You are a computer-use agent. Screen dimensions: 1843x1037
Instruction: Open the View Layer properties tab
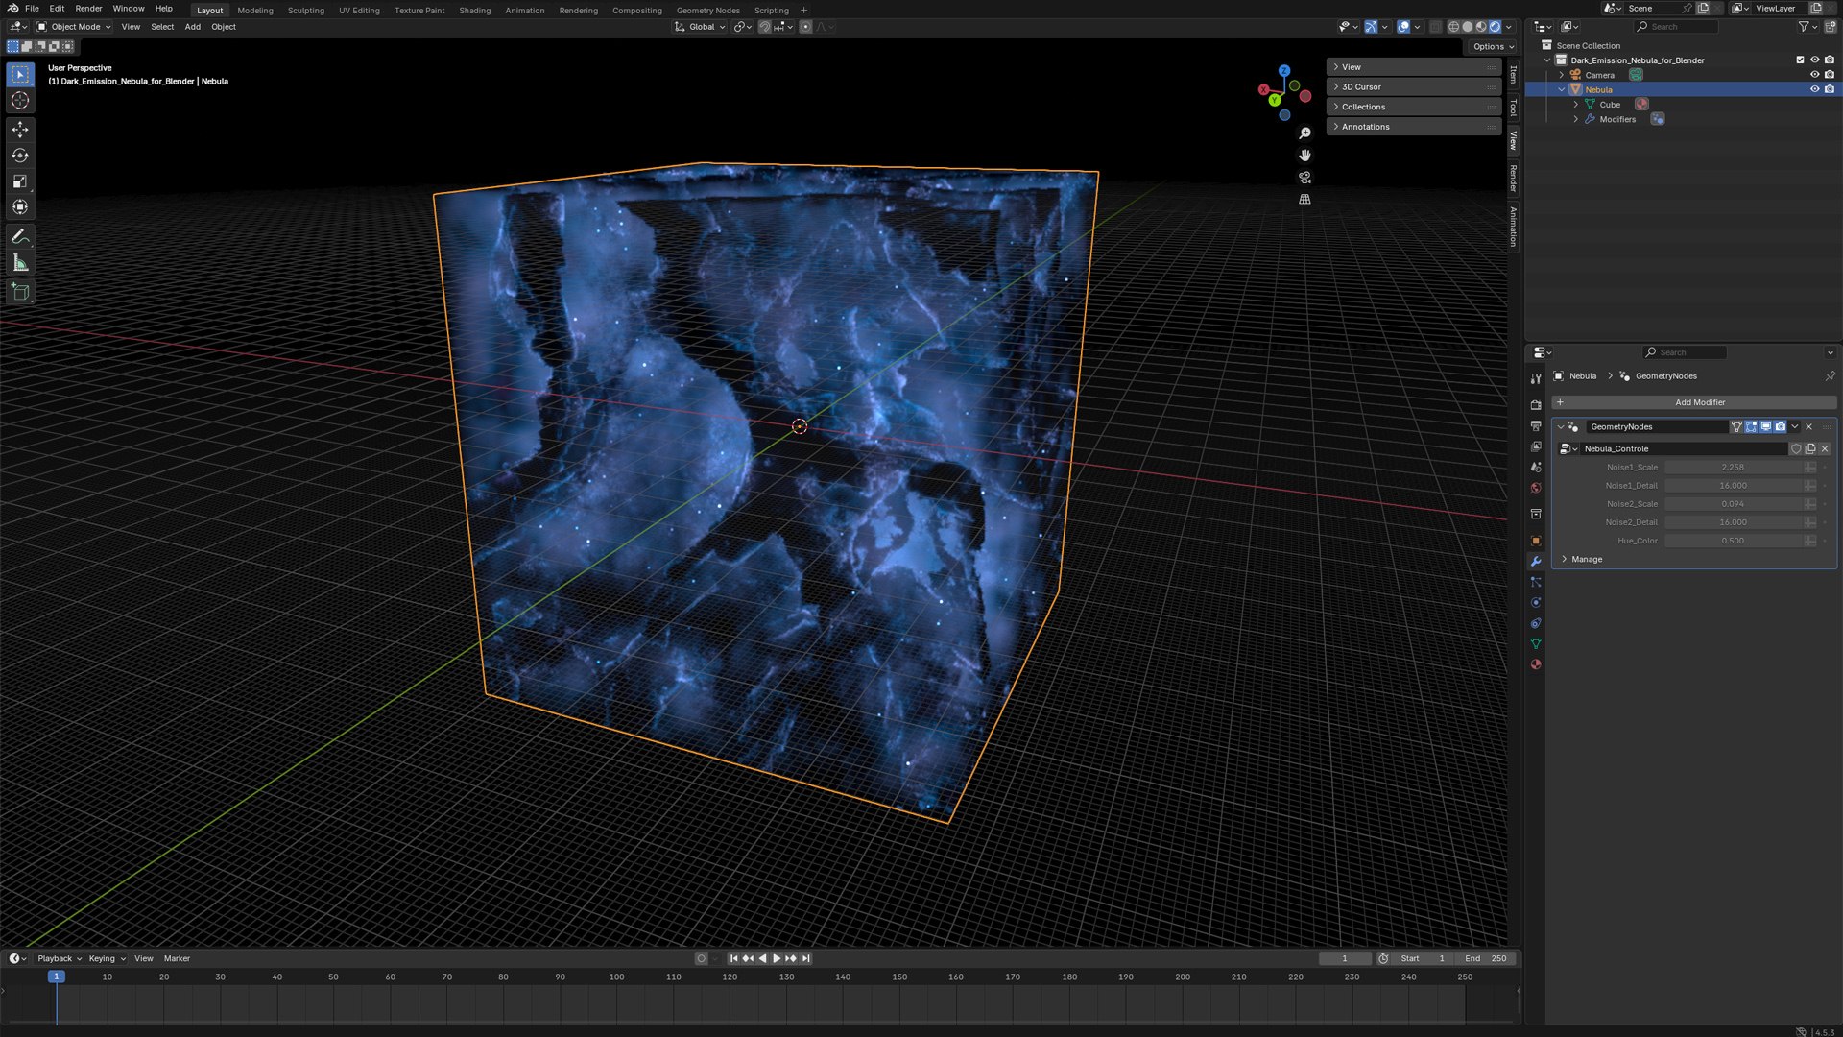click(x=1536, y=446)
